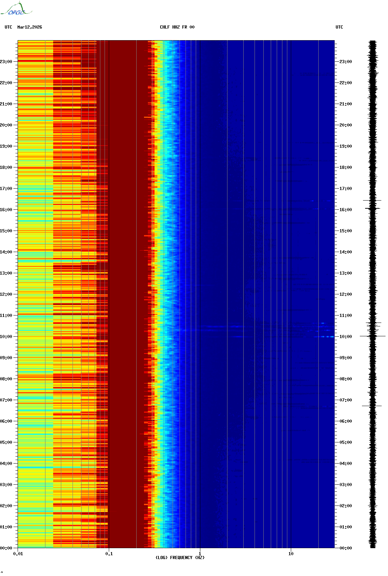Click the 12:00 label on left time axis

coord(6,294)
